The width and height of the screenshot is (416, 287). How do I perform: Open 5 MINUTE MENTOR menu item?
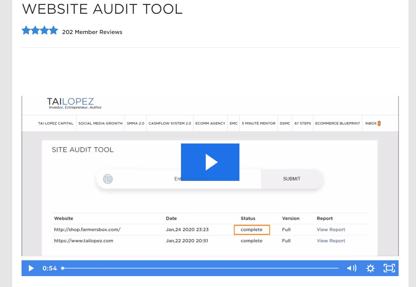tap(259, 123)
